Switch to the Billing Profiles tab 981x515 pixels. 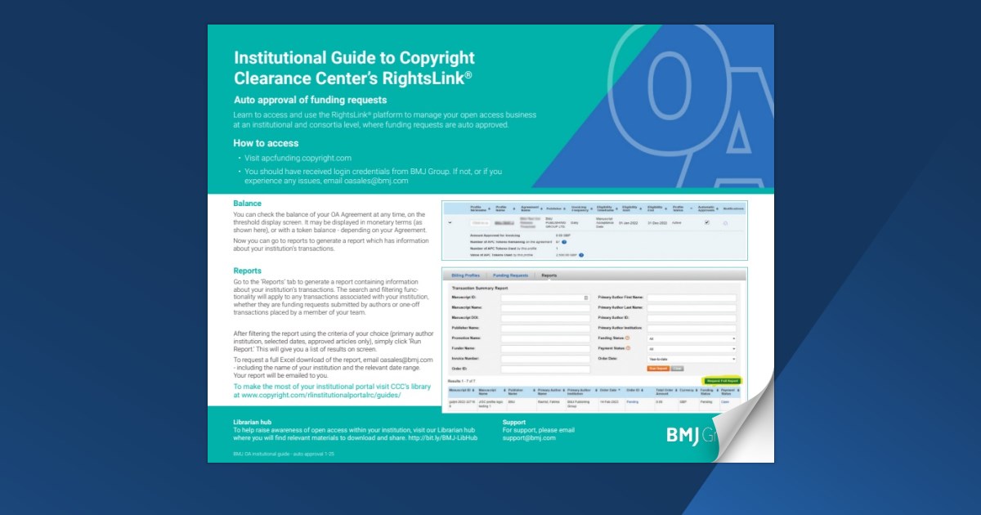coord(464,275)
